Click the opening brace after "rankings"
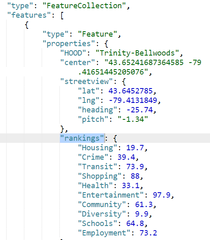The height and width of the screenshot is (240, 210). 115,138
